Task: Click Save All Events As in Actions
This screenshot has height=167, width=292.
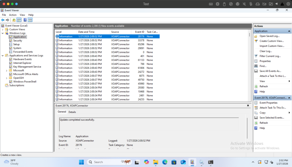Action: 270,71
